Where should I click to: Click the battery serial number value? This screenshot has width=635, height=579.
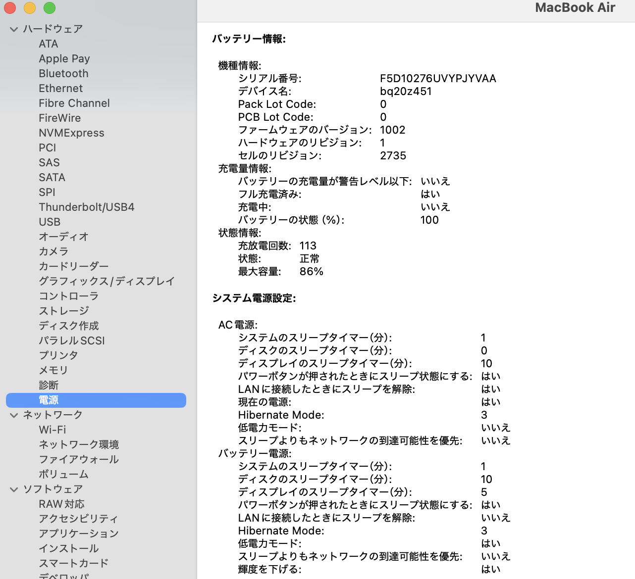(x=437, y=79)
